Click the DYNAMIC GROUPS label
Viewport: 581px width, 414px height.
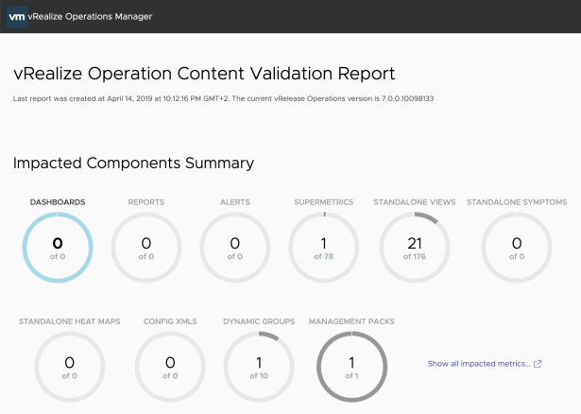click(x=259, y=321)
